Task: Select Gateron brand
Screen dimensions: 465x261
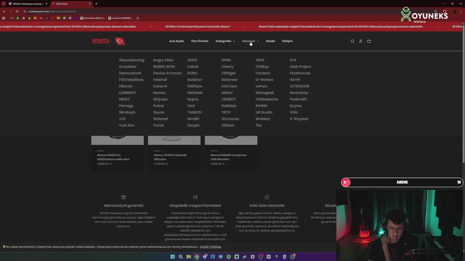Action: pos(194,80)
